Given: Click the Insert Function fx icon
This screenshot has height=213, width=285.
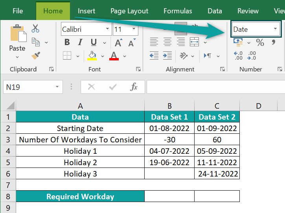Looking at the screenshot, I should [x=134, y=87].
